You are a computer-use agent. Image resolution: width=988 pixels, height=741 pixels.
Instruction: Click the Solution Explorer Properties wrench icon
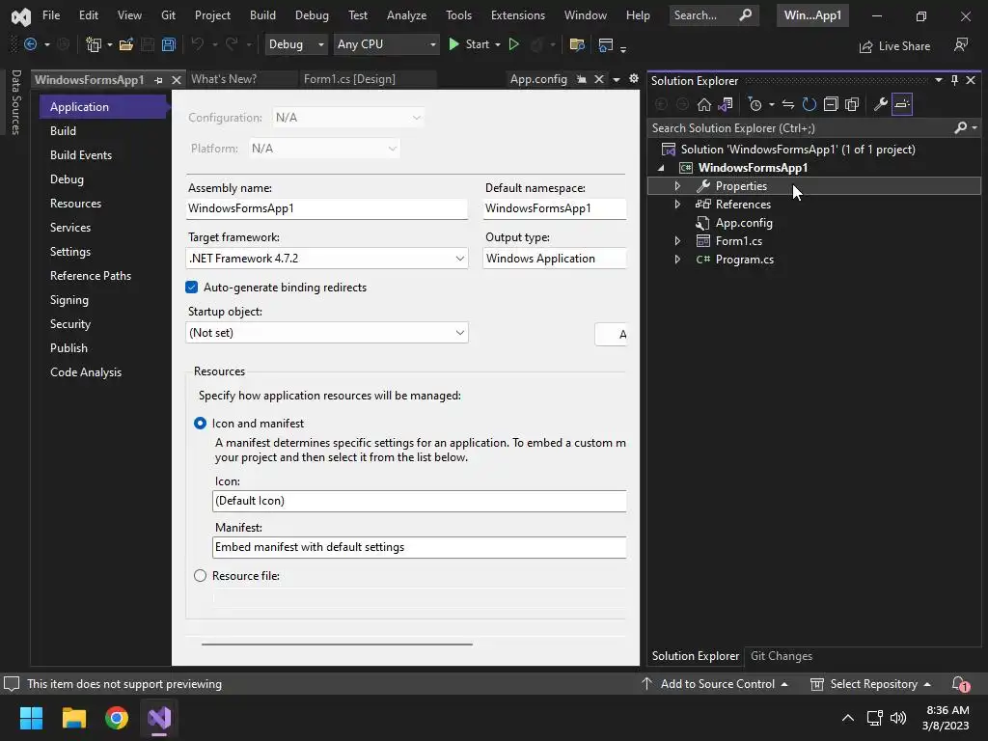point(881,104)
